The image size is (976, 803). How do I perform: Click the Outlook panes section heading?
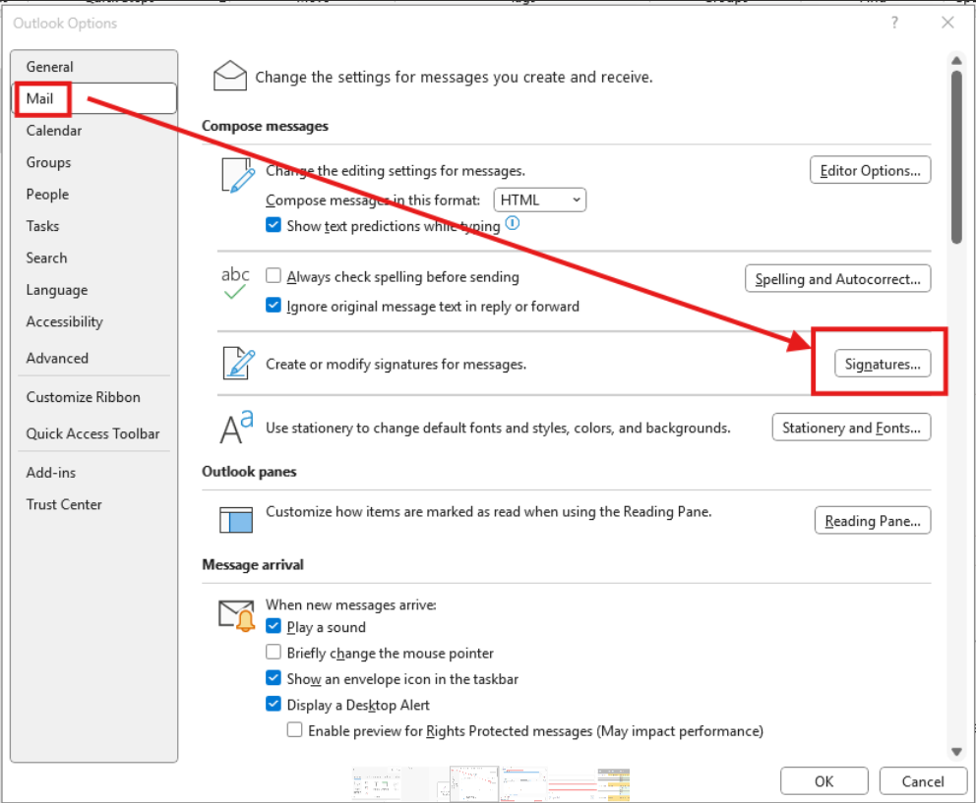coord(249,472)
